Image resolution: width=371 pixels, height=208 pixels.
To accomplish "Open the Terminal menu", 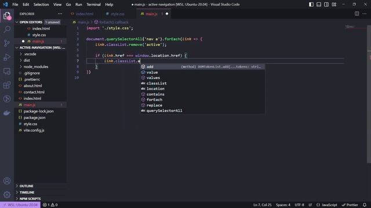I will pos(93,5).
